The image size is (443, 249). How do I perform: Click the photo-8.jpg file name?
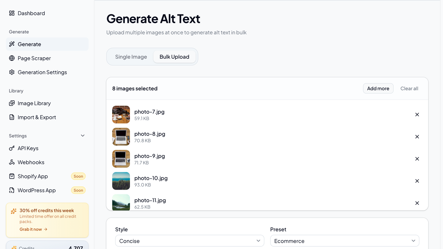click(150, 134)
